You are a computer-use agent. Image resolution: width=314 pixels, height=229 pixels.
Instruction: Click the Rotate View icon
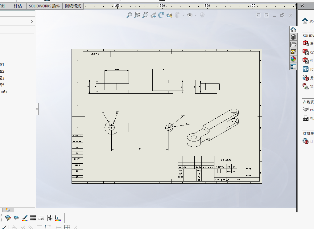pos(161,15)
